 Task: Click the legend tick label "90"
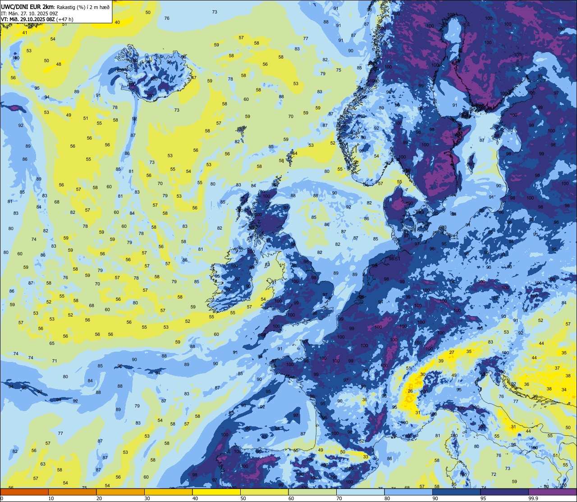point(436,498)
